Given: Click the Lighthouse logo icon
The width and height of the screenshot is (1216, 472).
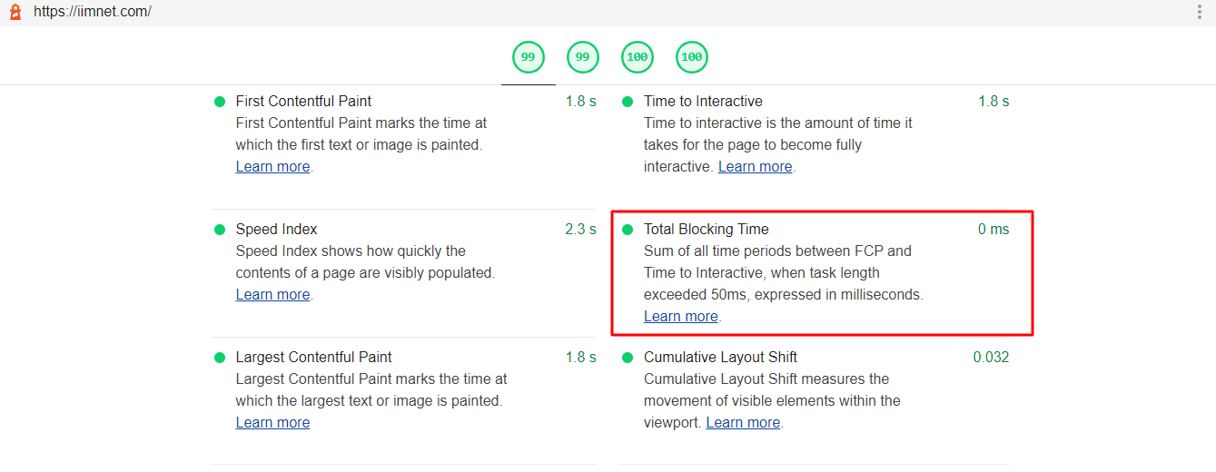Looking at the screenshot, I should (15, 12).
